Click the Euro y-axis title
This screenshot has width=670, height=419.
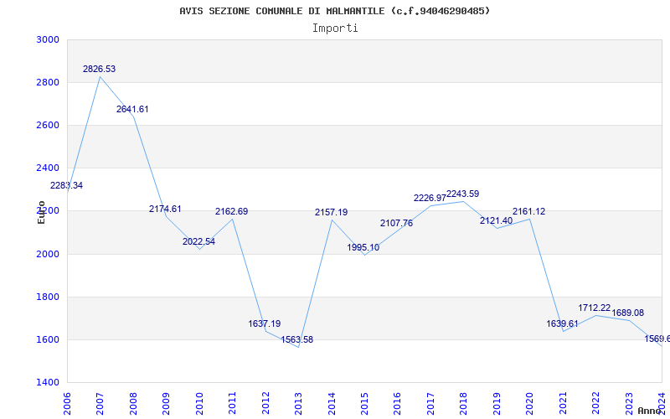41,213
